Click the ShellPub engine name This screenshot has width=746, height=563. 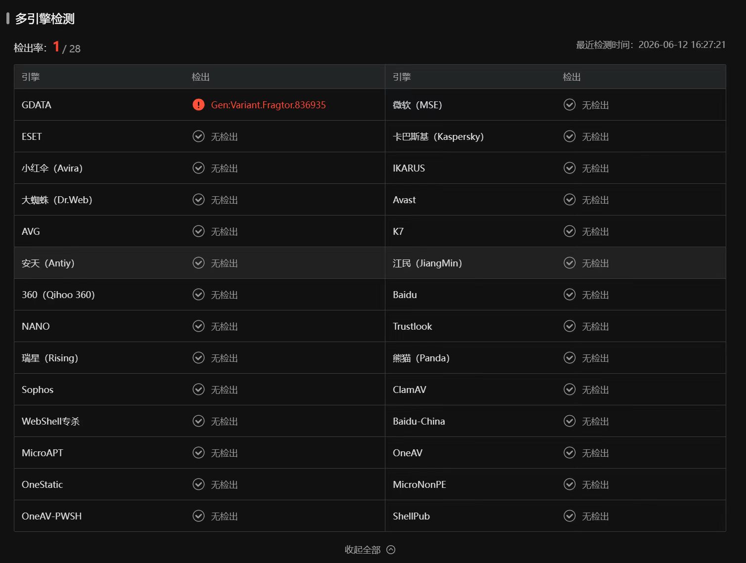411,516
